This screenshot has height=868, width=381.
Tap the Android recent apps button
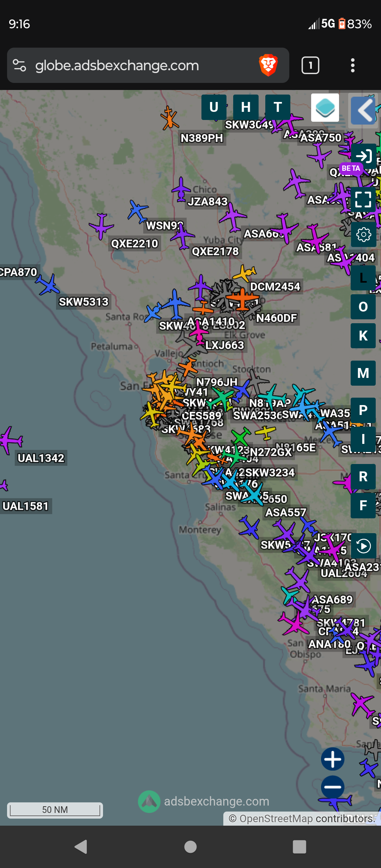pyautogui.click(x=300, y=847)
